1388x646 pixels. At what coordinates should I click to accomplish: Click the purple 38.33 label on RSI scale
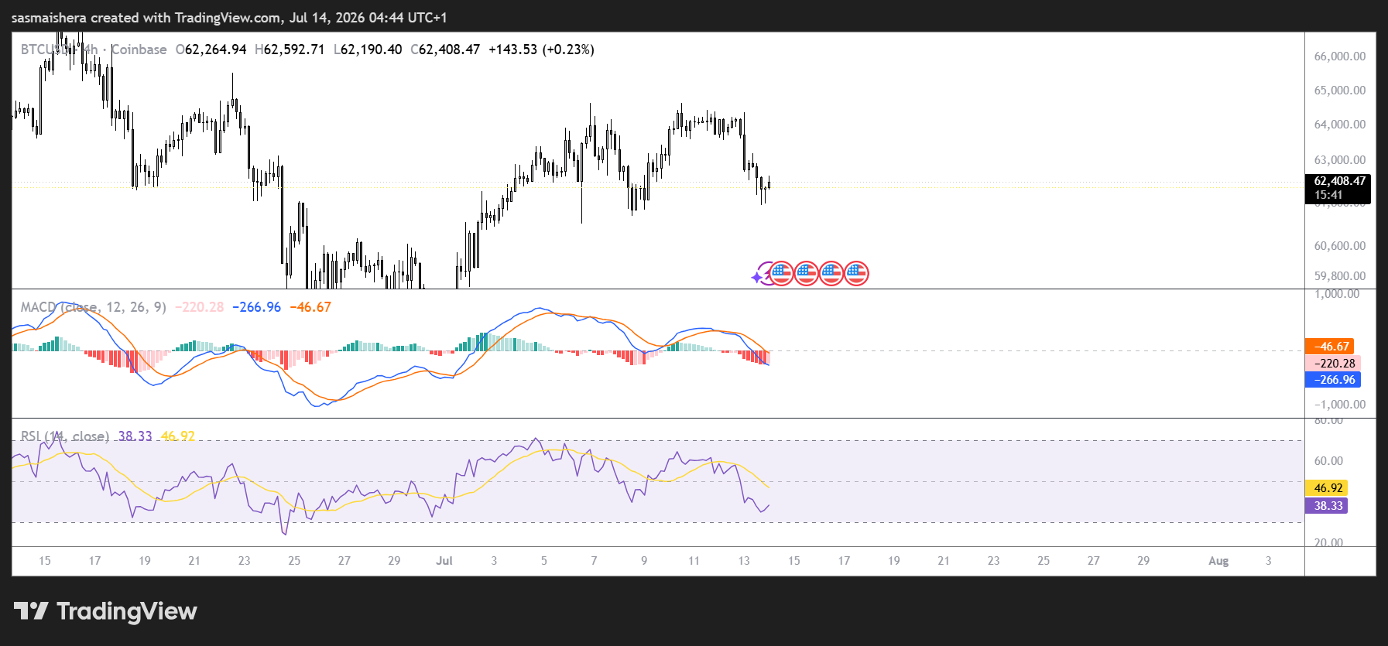(x=1326, y=506)
